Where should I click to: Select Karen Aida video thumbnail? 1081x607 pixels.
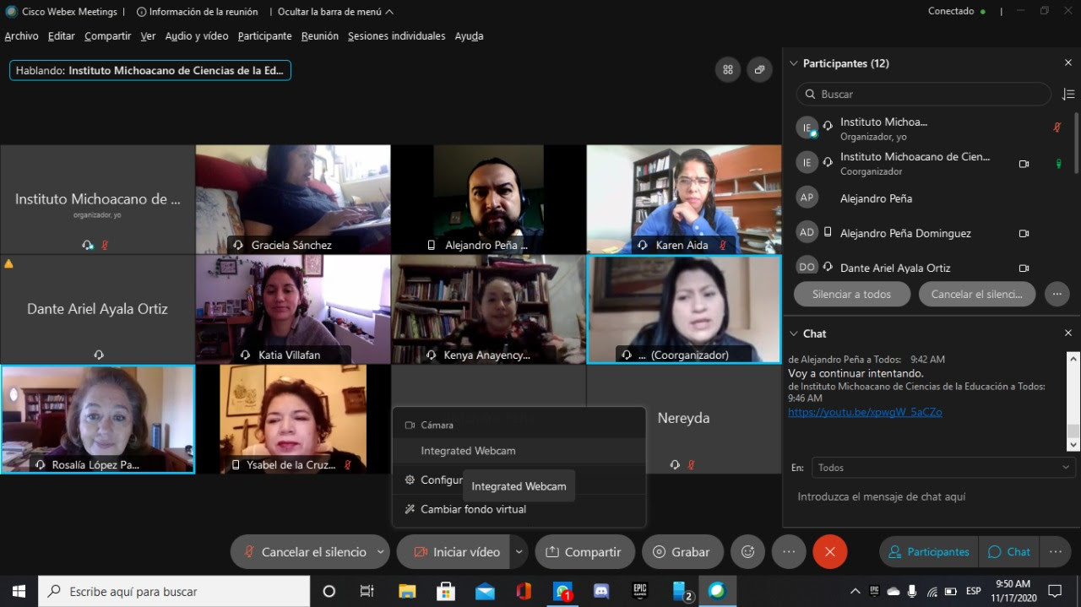684,199
